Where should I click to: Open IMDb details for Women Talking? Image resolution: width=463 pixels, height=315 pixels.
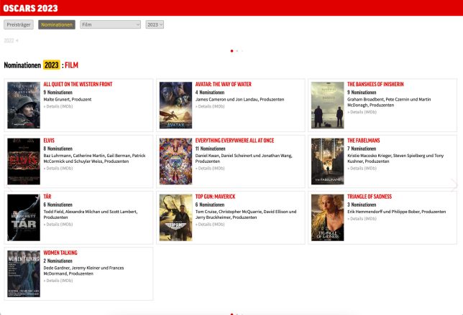tap(58, 281)
